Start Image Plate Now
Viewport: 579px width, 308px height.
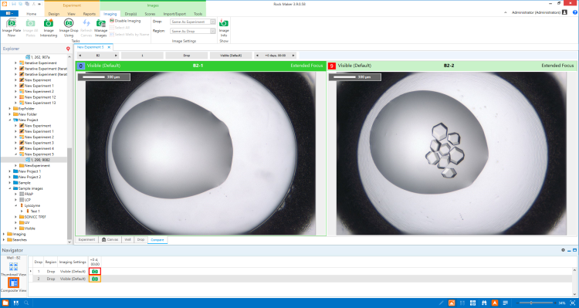tap(12, 28)
